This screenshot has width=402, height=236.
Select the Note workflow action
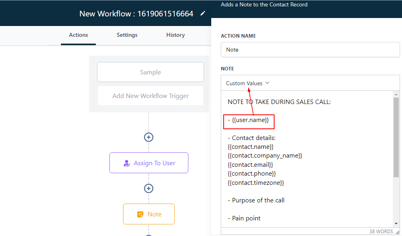[x=149, y=214]
